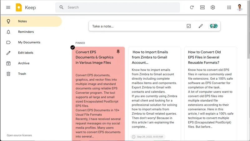The height and width of the screenshot is (141, 250).
Task: Open the Google apps grid
Action: coord(229,7)
